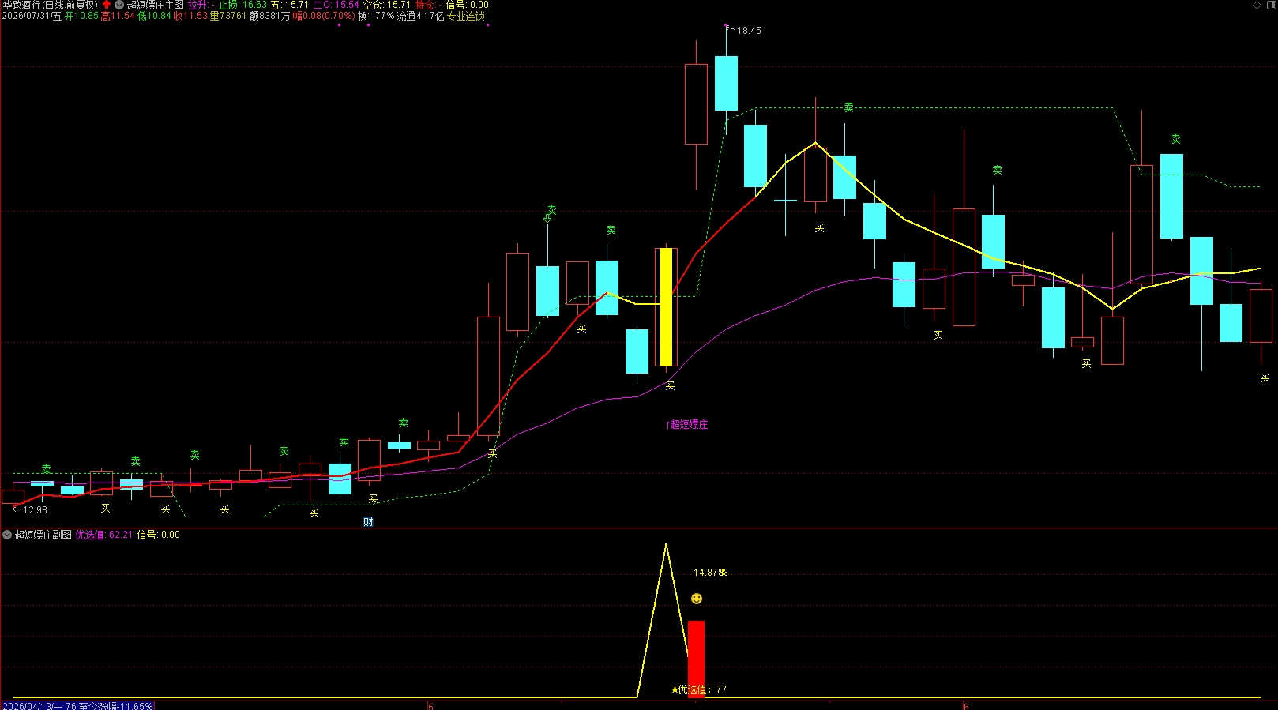Click the yellow smiley face icon
The image size is (1278, 710).
click(x=696, y=599)
